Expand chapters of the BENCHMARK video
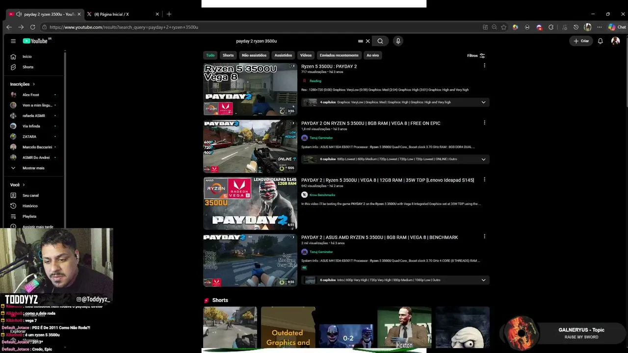The image size is (628, 353). pos(483,280)
